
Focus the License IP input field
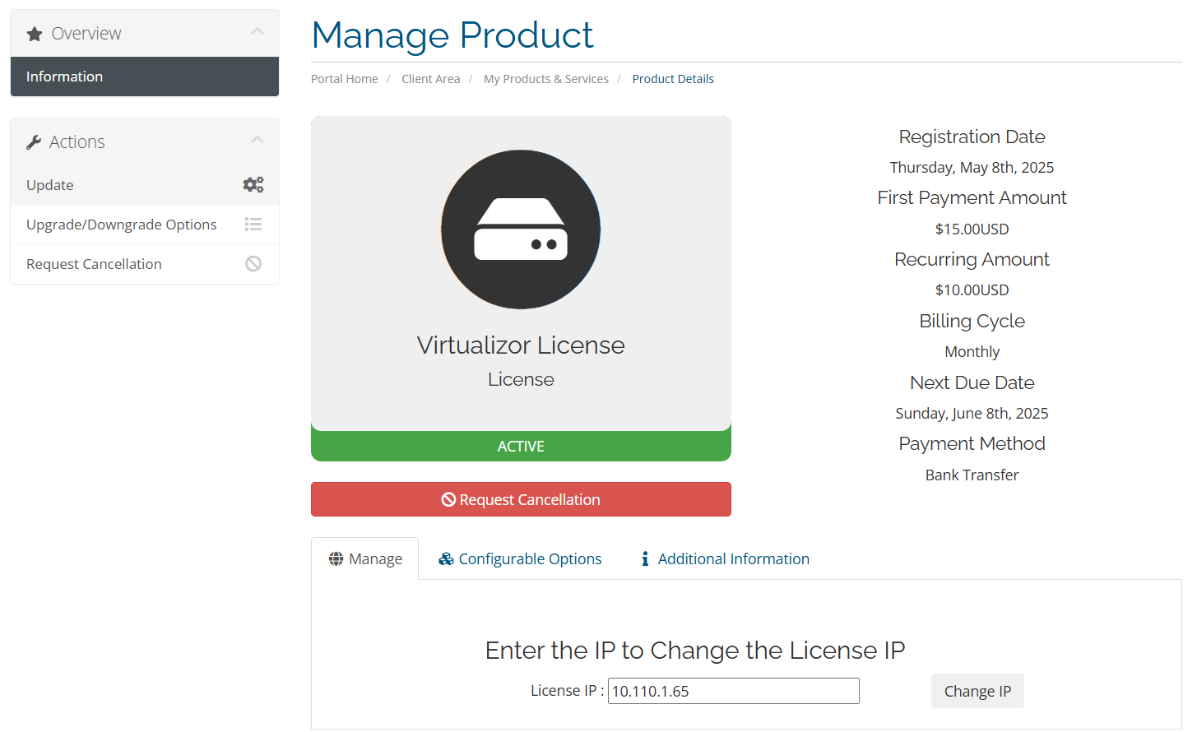click(x=734, y=691)
